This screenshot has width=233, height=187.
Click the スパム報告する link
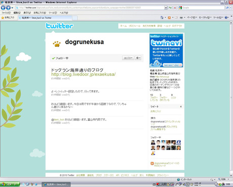pos(158,129)
